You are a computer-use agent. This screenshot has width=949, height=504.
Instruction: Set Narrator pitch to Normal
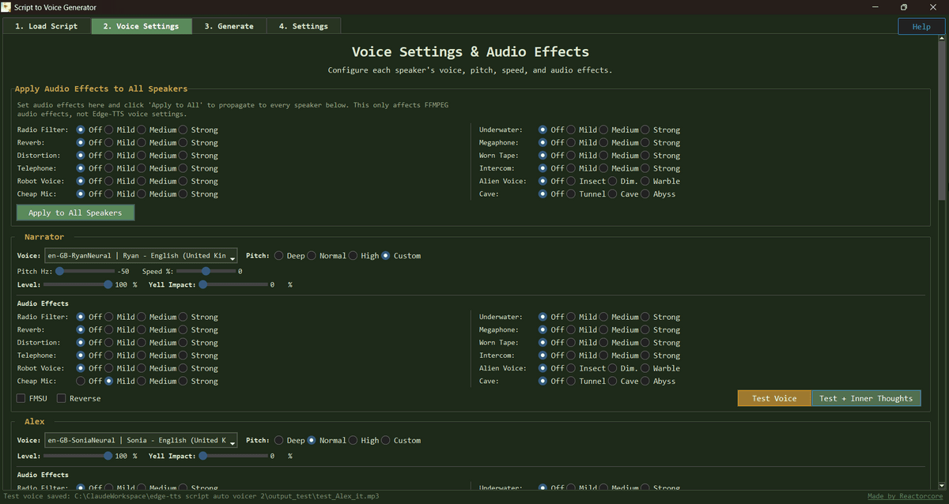(x=327, y=256)
